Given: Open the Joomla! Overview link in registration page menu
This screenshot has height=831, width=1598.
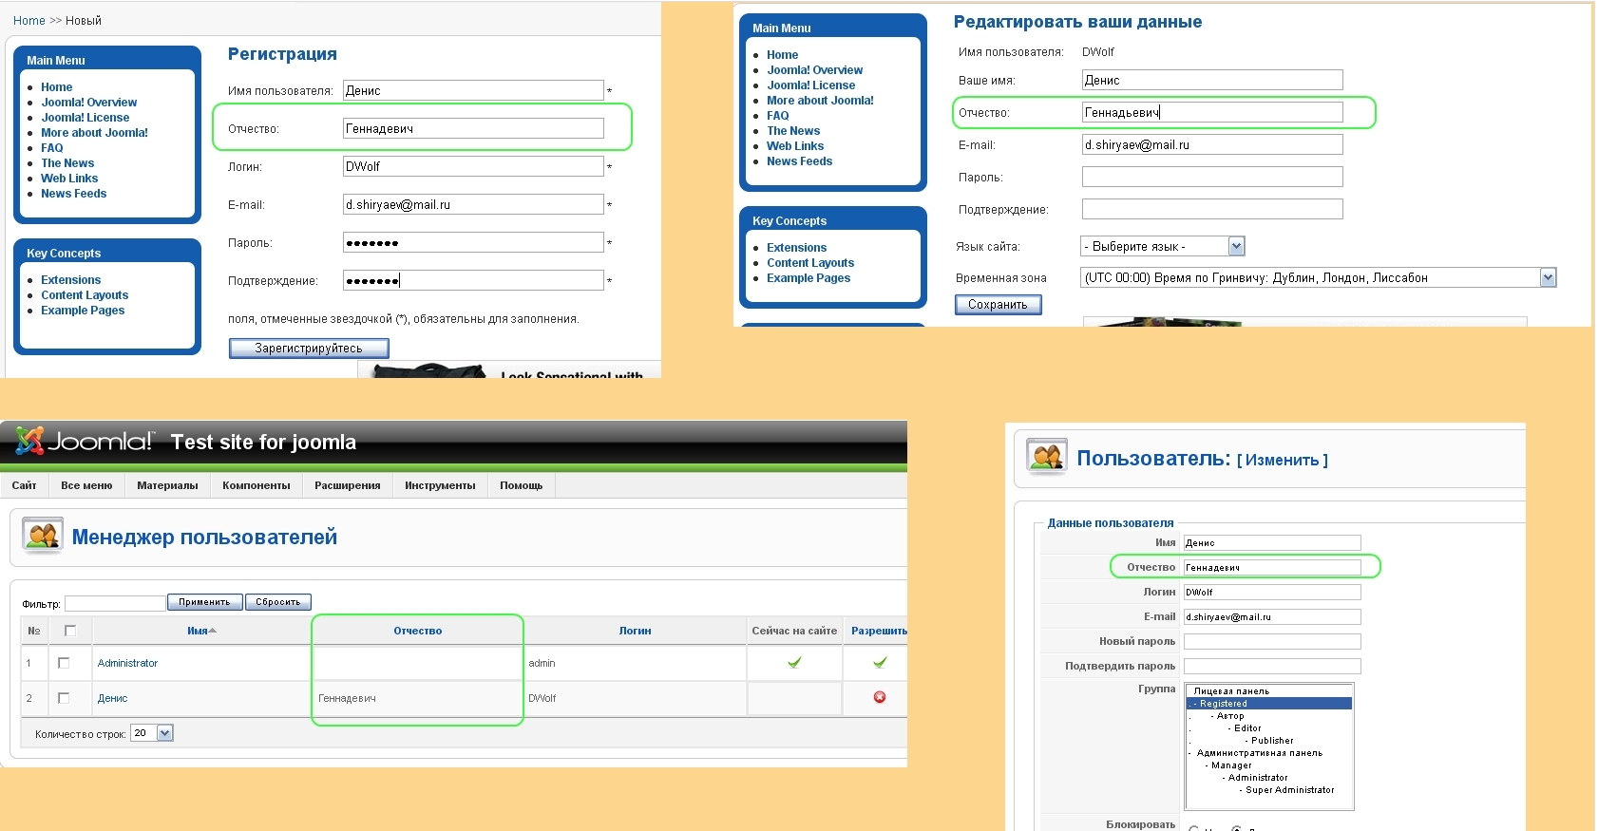Looking at the screenshot, I should [x=89, y=103].
